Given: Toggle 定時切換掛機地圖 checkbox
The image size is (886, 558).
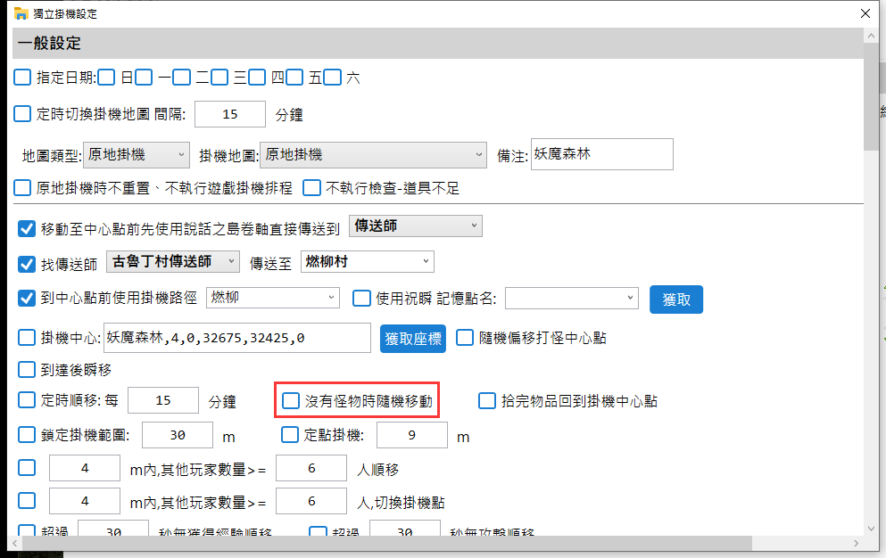Looking at the screenshot, I should coord(22,114).
